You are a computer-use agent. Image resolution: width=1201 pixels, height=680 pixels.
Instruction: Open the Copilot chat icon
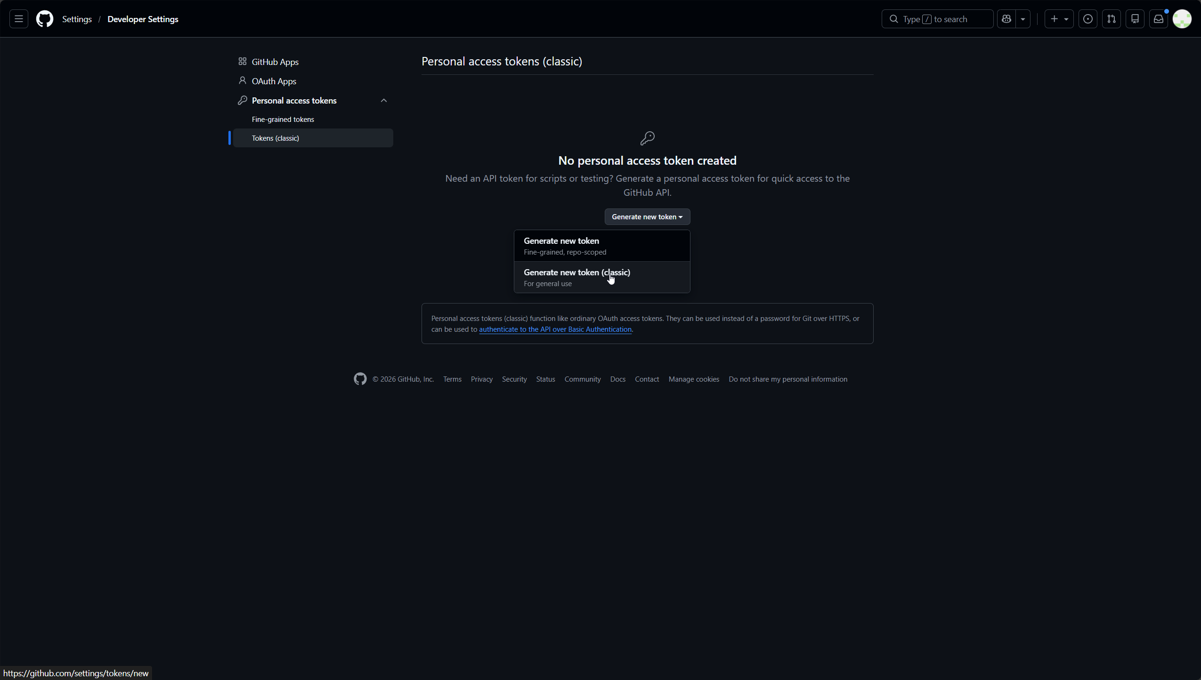(1006, 19)
